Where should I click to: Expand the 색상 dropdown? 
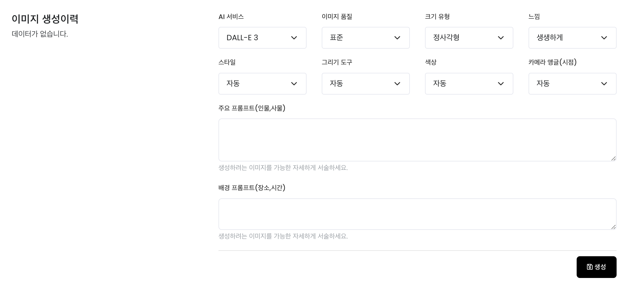[x=469, y=84]
